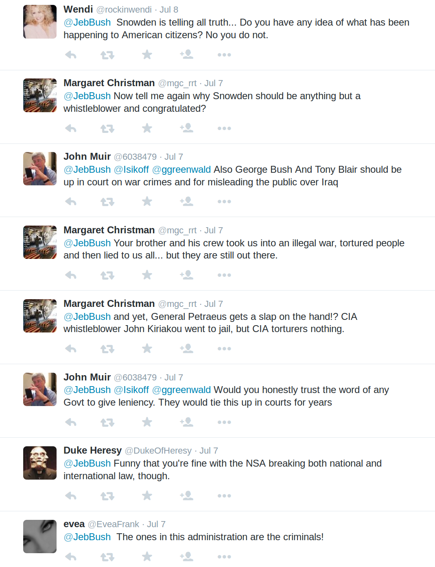Open Duke Heresy's profile name link

coord(92,450)
